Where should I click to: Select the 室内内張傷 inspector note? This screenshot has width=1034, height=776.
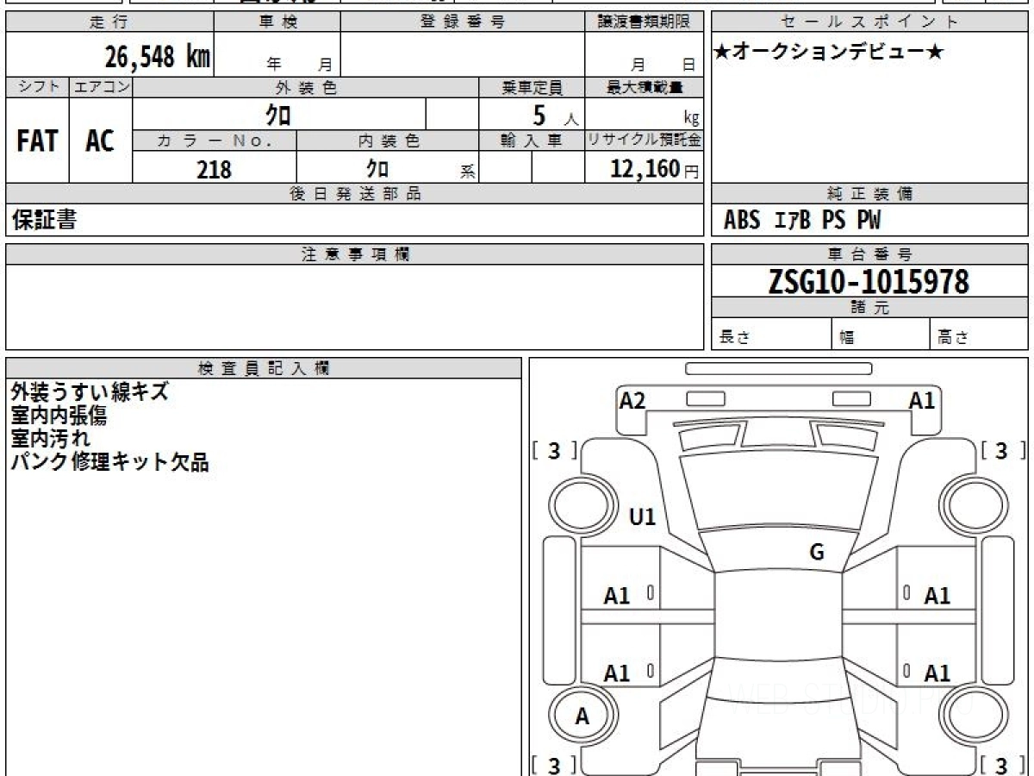coord(59,416)
